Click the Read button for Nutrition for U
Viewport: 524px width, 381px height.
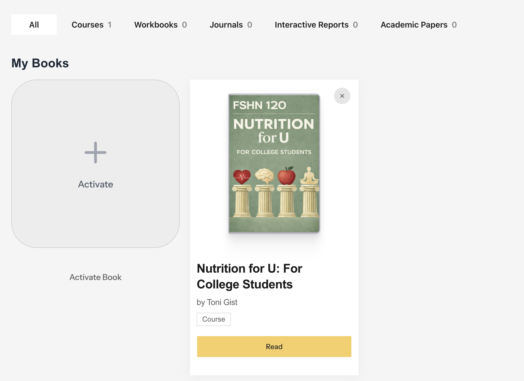274,346
